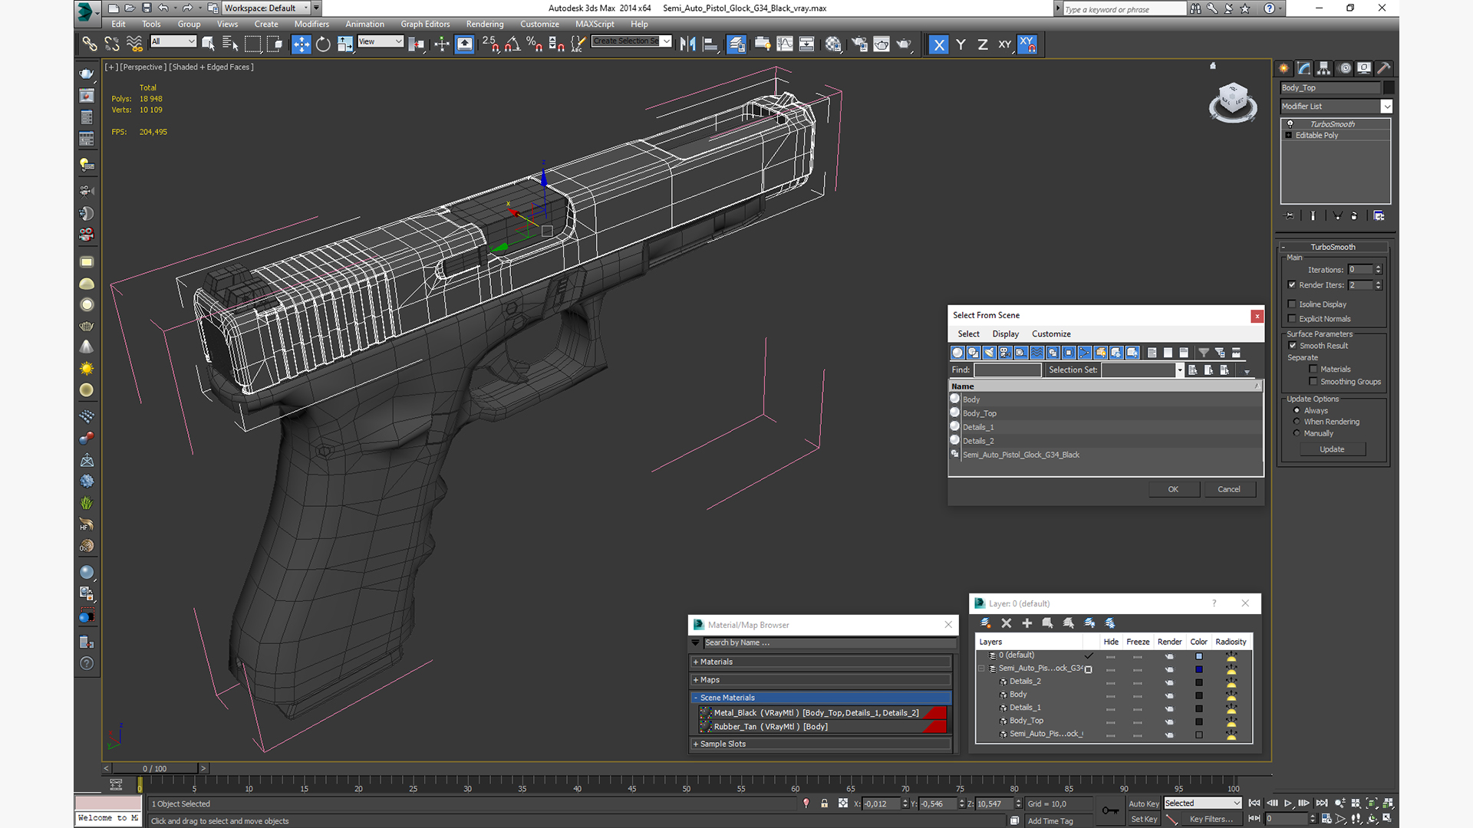Screen dimensions: 1473x828
Task: Open the Hierarchy command panel tab
Action: [x=1323, y=68]
